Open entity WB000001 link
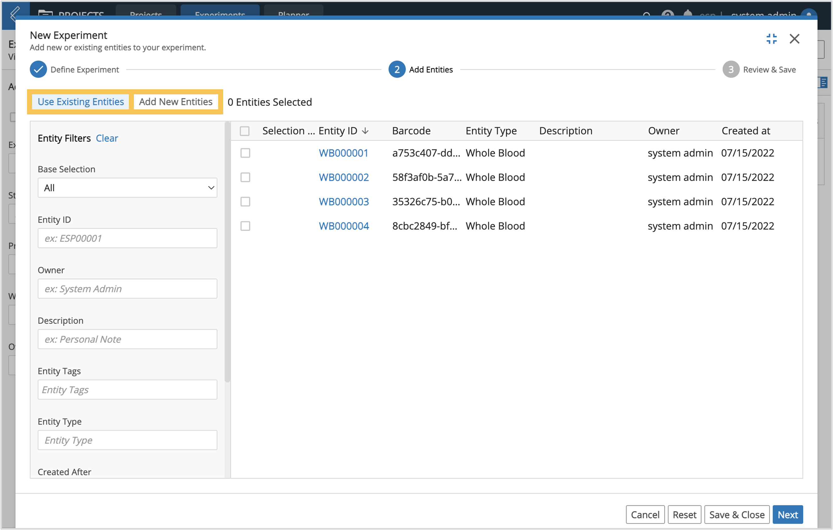Image resolution: width=833 pixels, height=530 pixels. pyautogui.click(x=344, y=153)
